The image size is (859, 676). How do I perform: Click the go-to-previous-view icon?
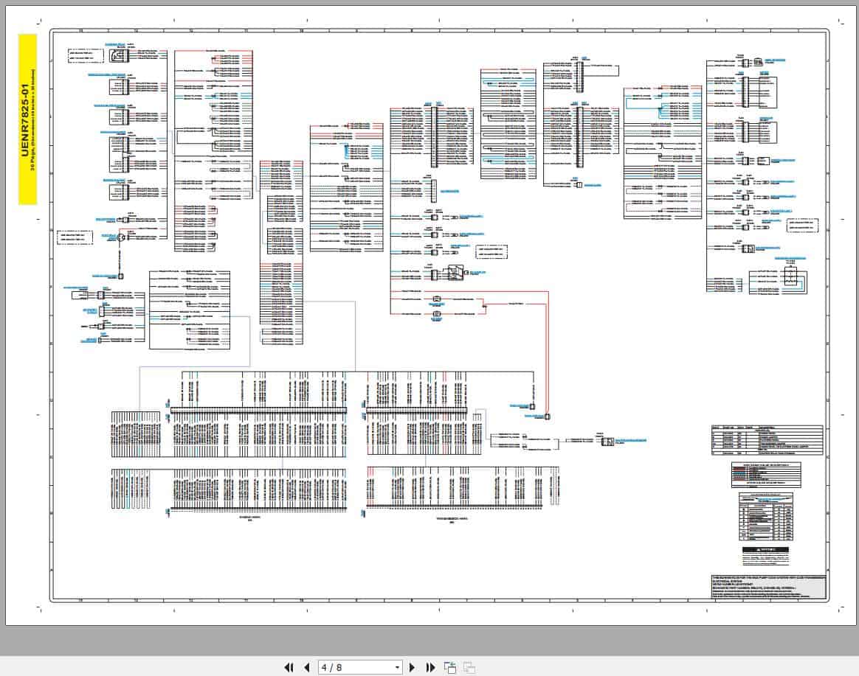pos(449,667)
